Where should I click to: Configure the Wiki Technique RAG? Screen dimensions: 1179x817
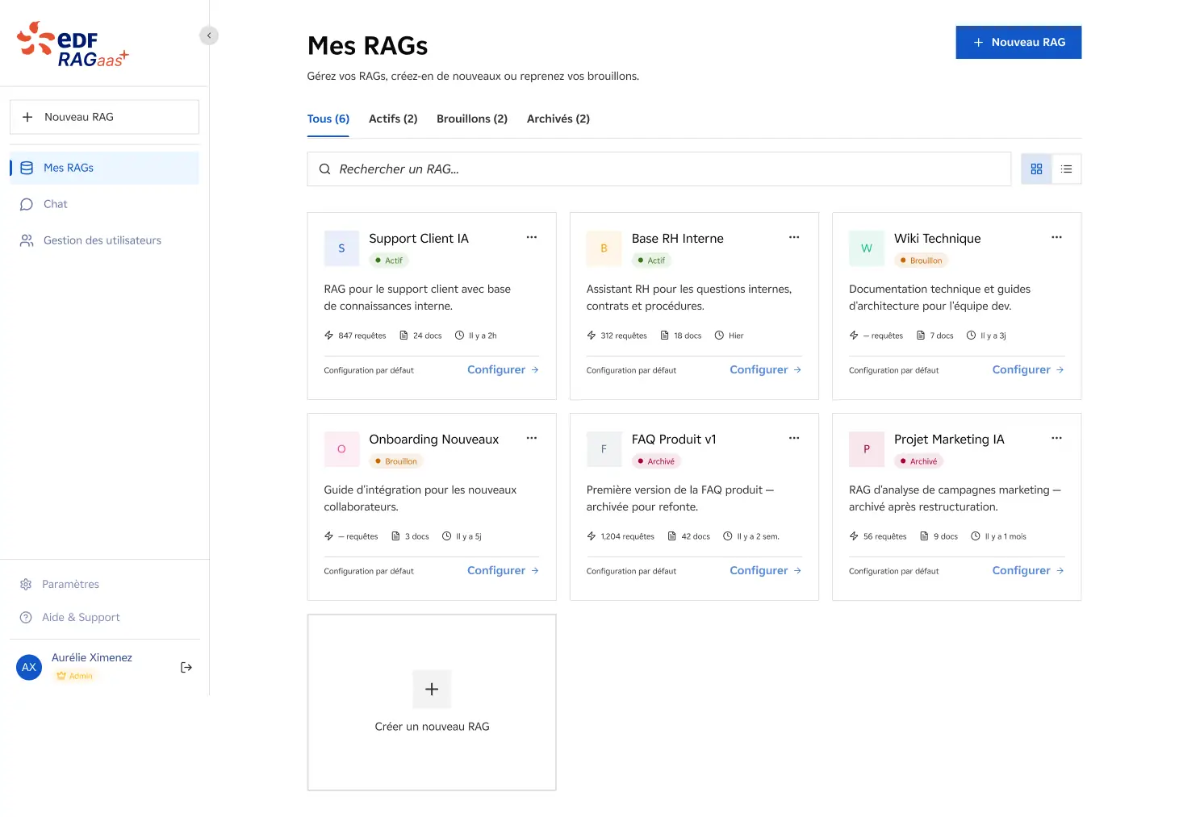point(1028,369)
